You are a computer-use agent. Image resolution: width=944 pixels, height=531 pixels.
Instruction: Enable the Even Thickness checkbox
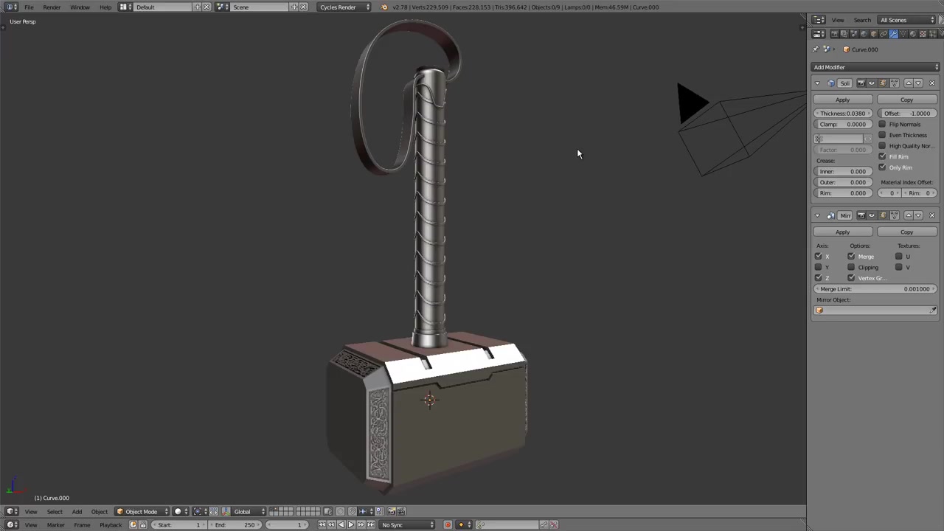pos(882,135)
